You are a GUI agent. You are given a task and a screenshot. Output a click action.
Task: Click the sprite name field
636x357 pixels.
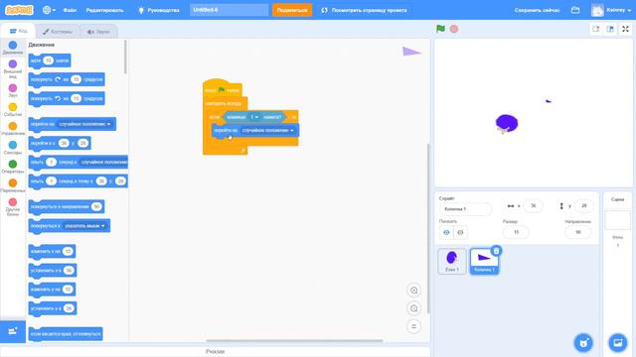(x=465, y=209)
